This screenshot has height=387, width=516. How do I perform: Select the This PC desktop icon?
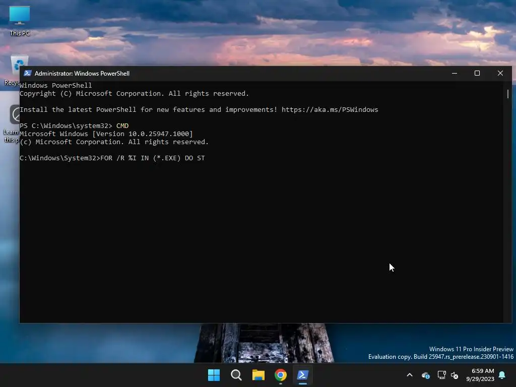(x=20, y=21)
